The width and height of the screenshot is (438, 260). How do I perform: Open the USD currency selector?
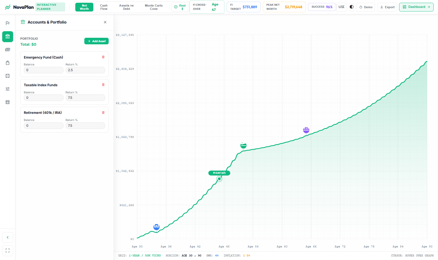pos(341,7)
